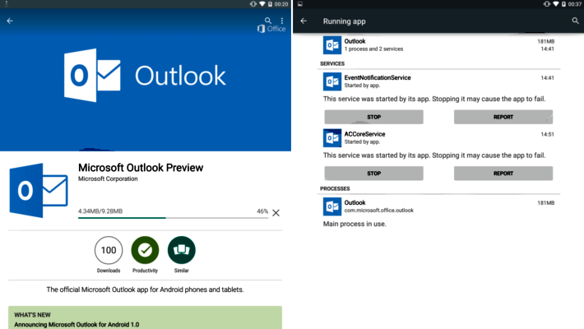
Task: Click the download progress bar at 46%
Action: point(173,218)
